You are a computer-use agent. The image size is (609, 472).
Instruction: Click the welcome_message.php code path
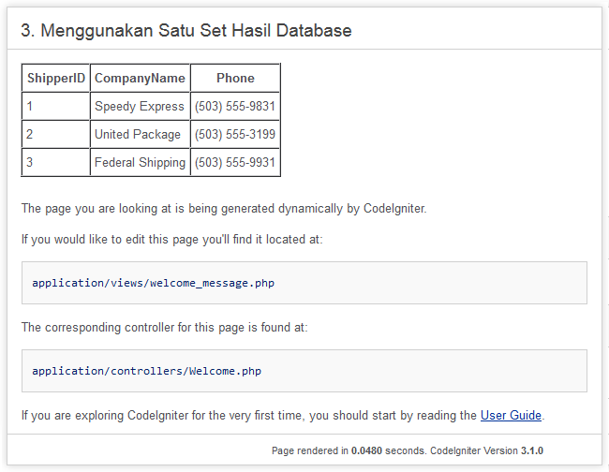tap(153, 283)
